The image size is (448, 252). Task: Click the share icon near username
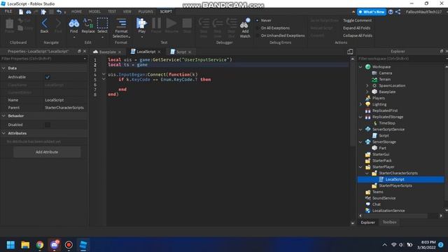tap(398, 12)
